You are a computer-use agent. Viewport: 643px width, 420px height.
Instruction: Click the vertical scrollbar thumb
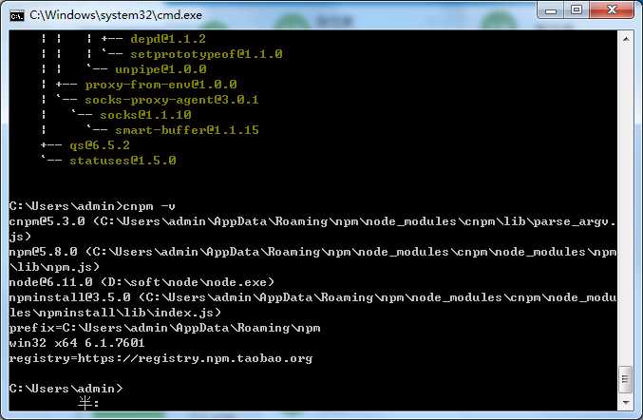pyautogui.click(x=626, y=379)
